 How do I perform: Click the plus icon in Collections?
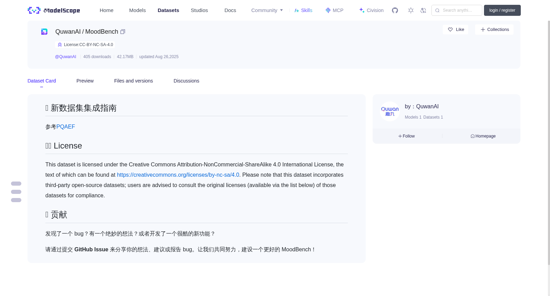click(483, 30)
